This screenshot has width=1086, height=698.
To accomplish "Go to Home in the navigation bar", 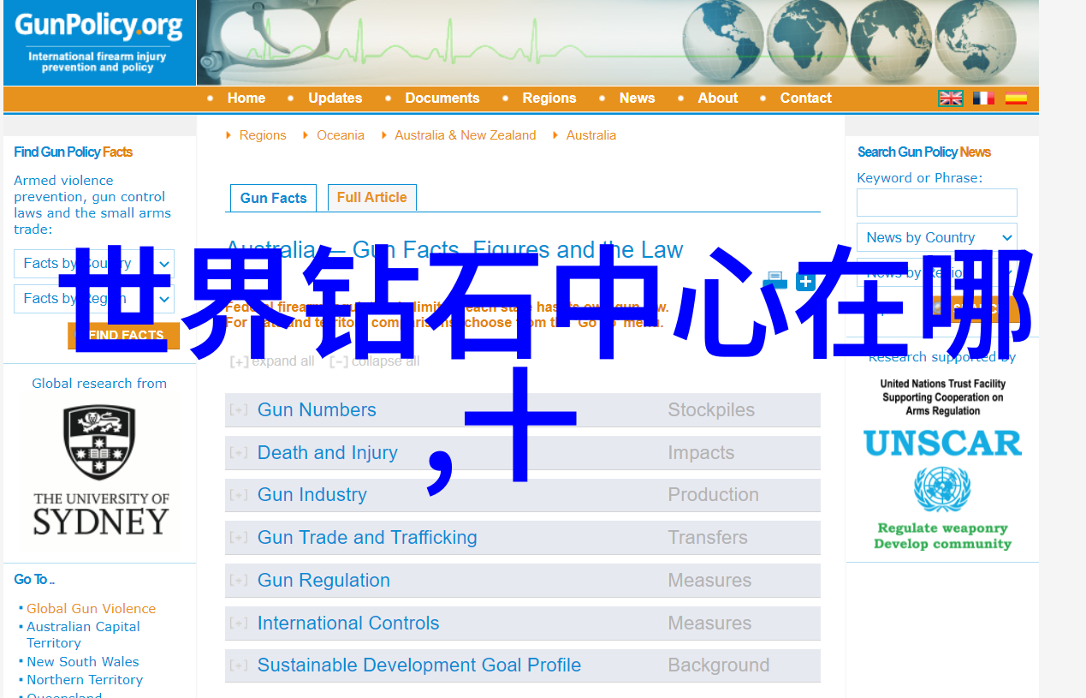I will coord(246,98).
